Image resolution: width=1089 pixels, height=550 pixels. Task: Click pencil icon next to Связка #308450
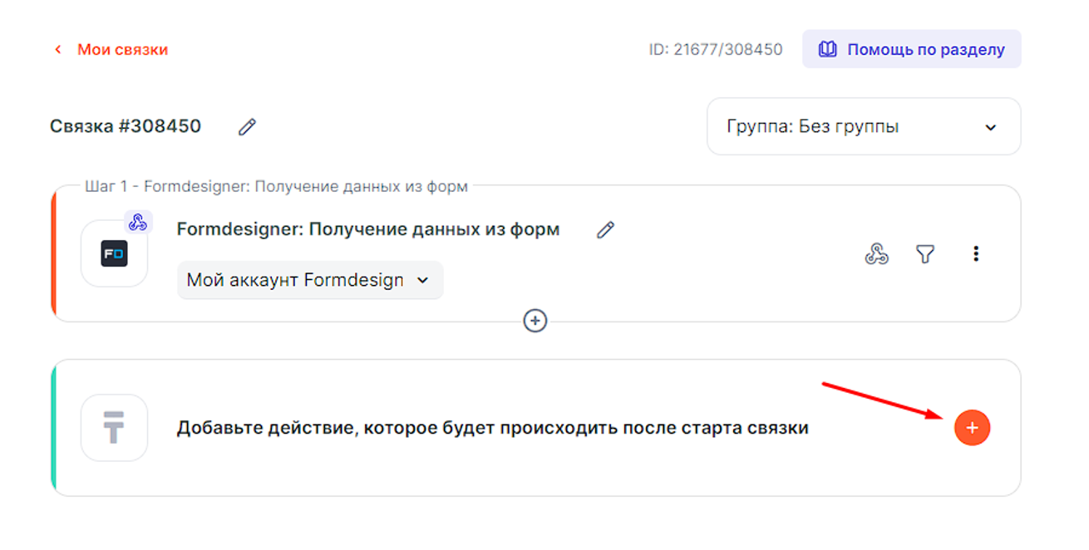click(x=247, y=127)
